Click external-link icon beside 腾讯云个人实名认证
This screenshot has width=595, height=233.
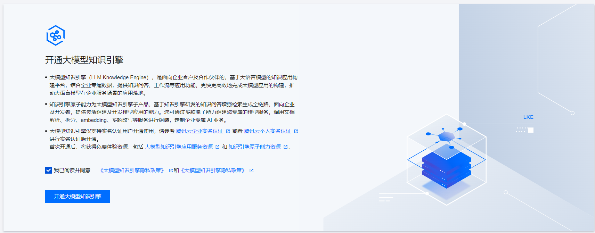[296, 131]
